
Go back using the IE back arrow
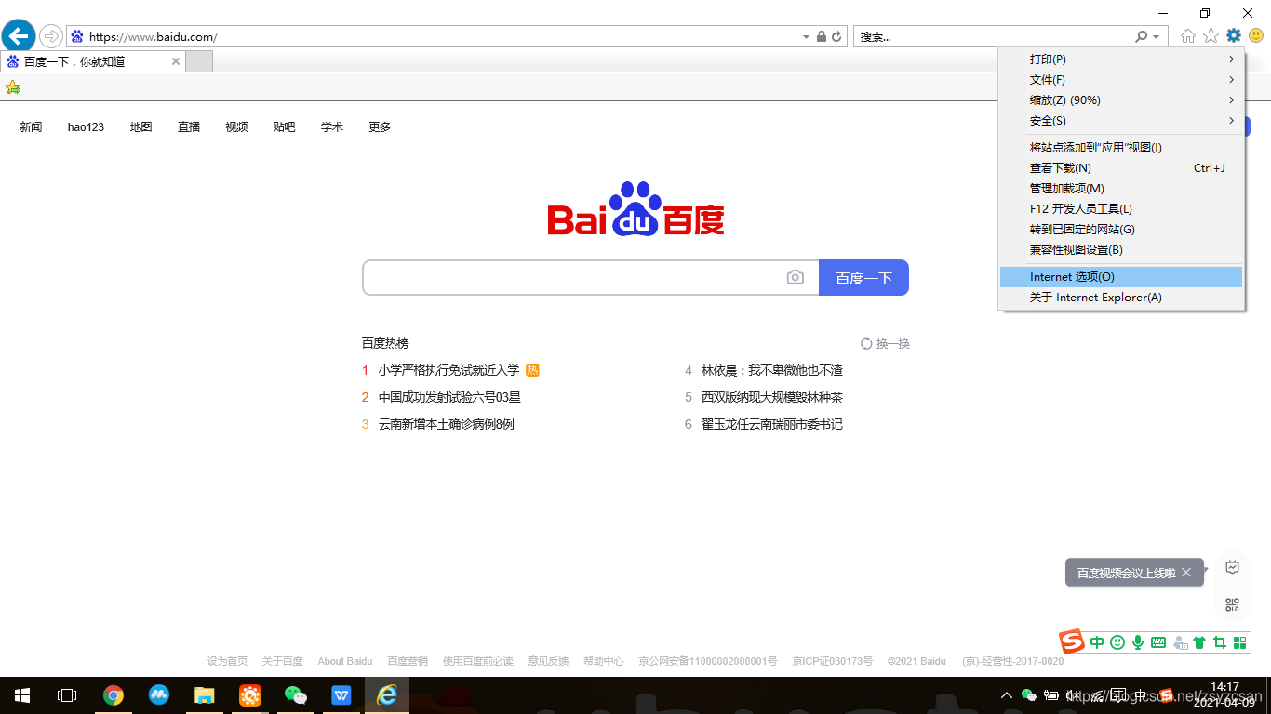[18, 36]
